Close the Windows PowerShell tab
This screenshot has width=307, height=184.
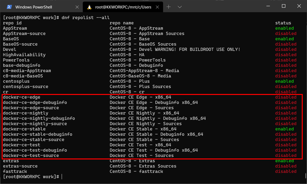pyautogui.click(x=77, y=7)
